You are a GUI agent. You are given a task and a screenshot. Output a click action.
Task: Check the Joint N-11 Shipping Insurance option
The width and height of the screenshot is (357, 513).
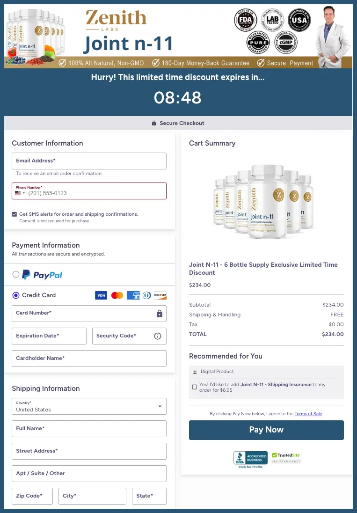(195, 387)
